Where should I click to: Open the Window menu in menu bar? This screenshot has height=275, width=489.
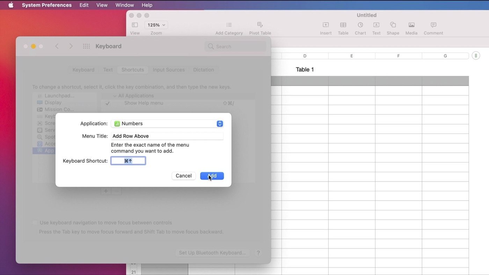[124, 5]
